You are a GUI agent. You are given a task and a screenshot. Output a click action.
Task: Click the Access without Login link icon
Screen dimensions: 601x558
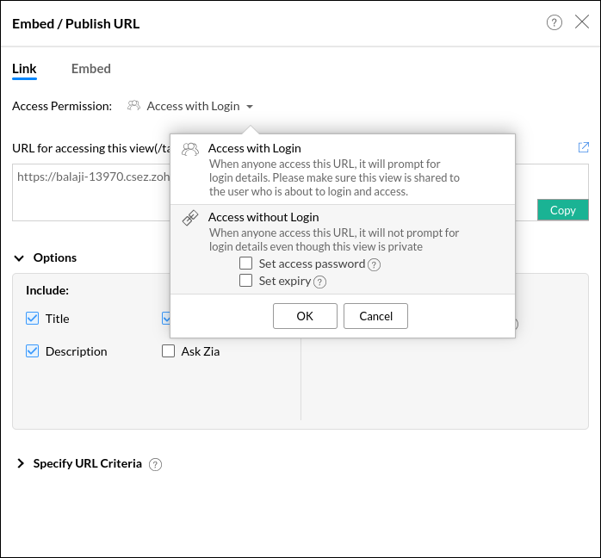point(190,218)
